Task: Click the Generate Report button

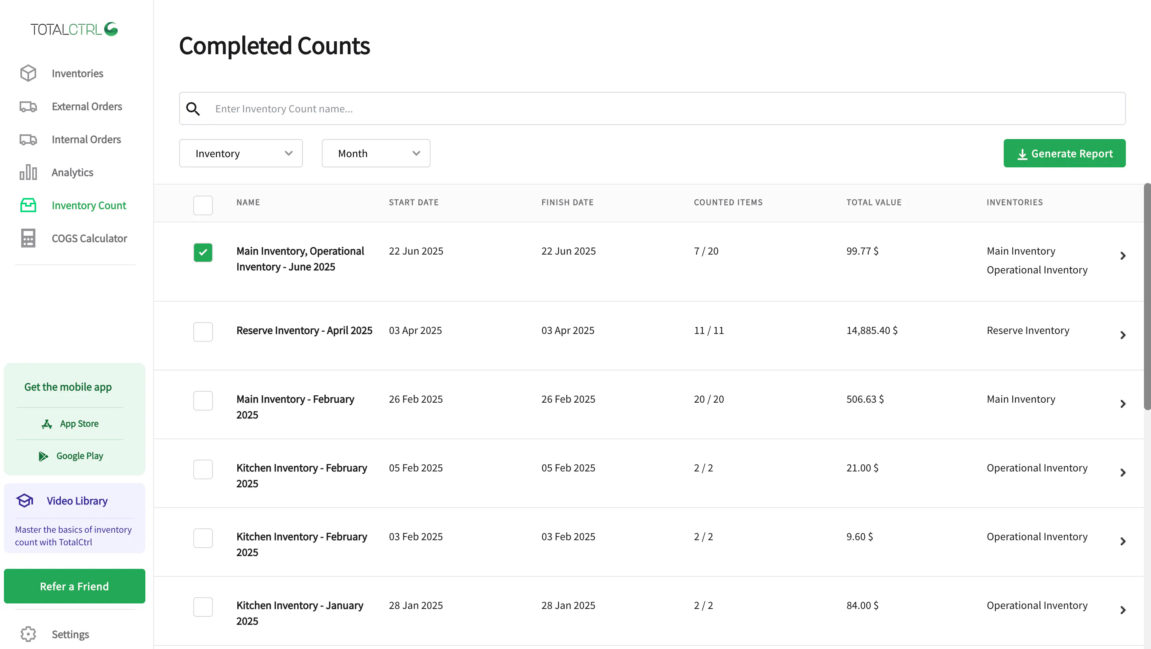Action: click(1064, 153)
